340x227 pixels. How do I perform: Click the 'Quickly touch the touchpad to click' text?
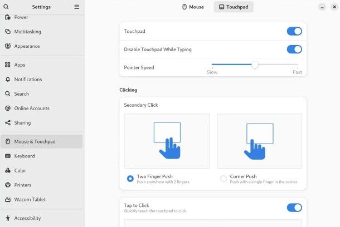coord(156,211)
